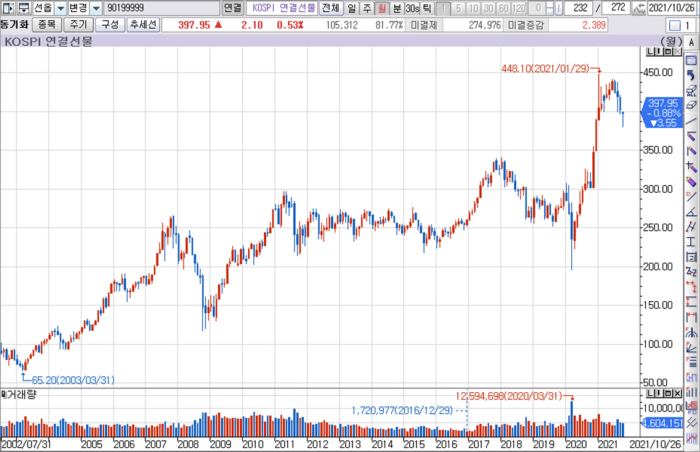700x452 pixels.
Task: Select the 30 interval button
Action: (x=489, y=8)
